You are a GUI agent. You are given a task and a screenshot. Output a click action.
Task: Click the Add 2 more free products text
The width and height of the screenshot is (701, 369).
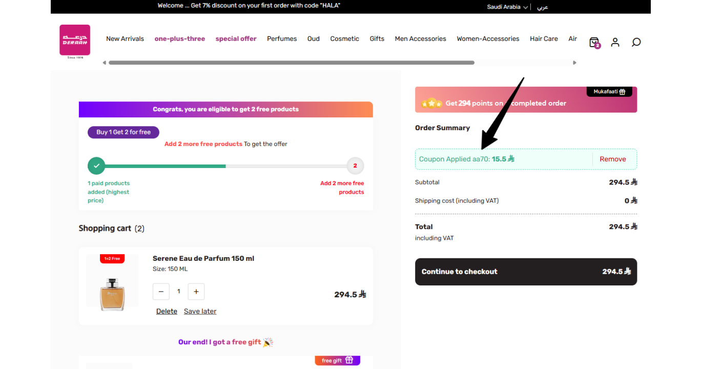tap(203, 144)
